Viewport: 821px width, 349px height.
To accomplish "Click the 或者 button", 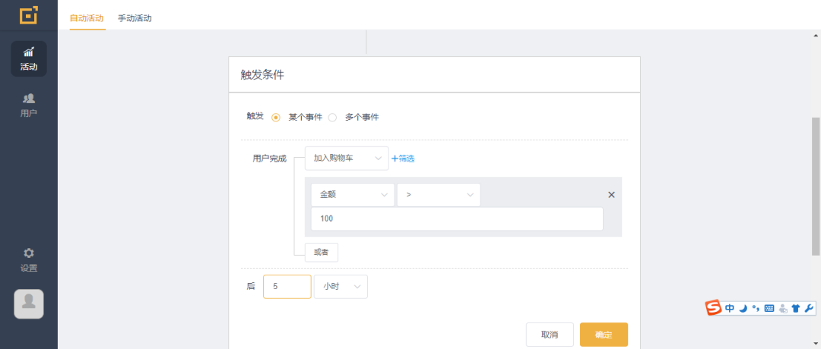I will tap(322, 253).
